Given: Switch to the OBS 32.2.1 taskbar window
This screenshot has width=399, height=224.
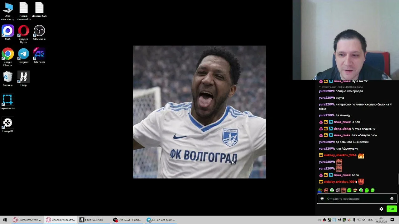Looking at the screenshot, I should 127,220.
